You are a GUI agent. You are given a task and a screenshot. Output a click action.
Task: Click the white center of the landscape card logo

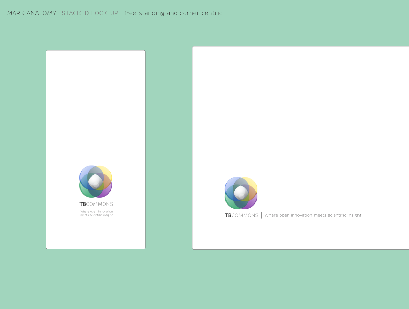[x=241, y=193]
